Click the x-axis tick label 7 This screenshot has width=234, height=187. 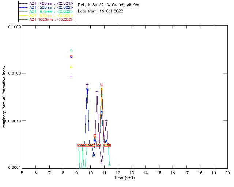pos(49,173)
